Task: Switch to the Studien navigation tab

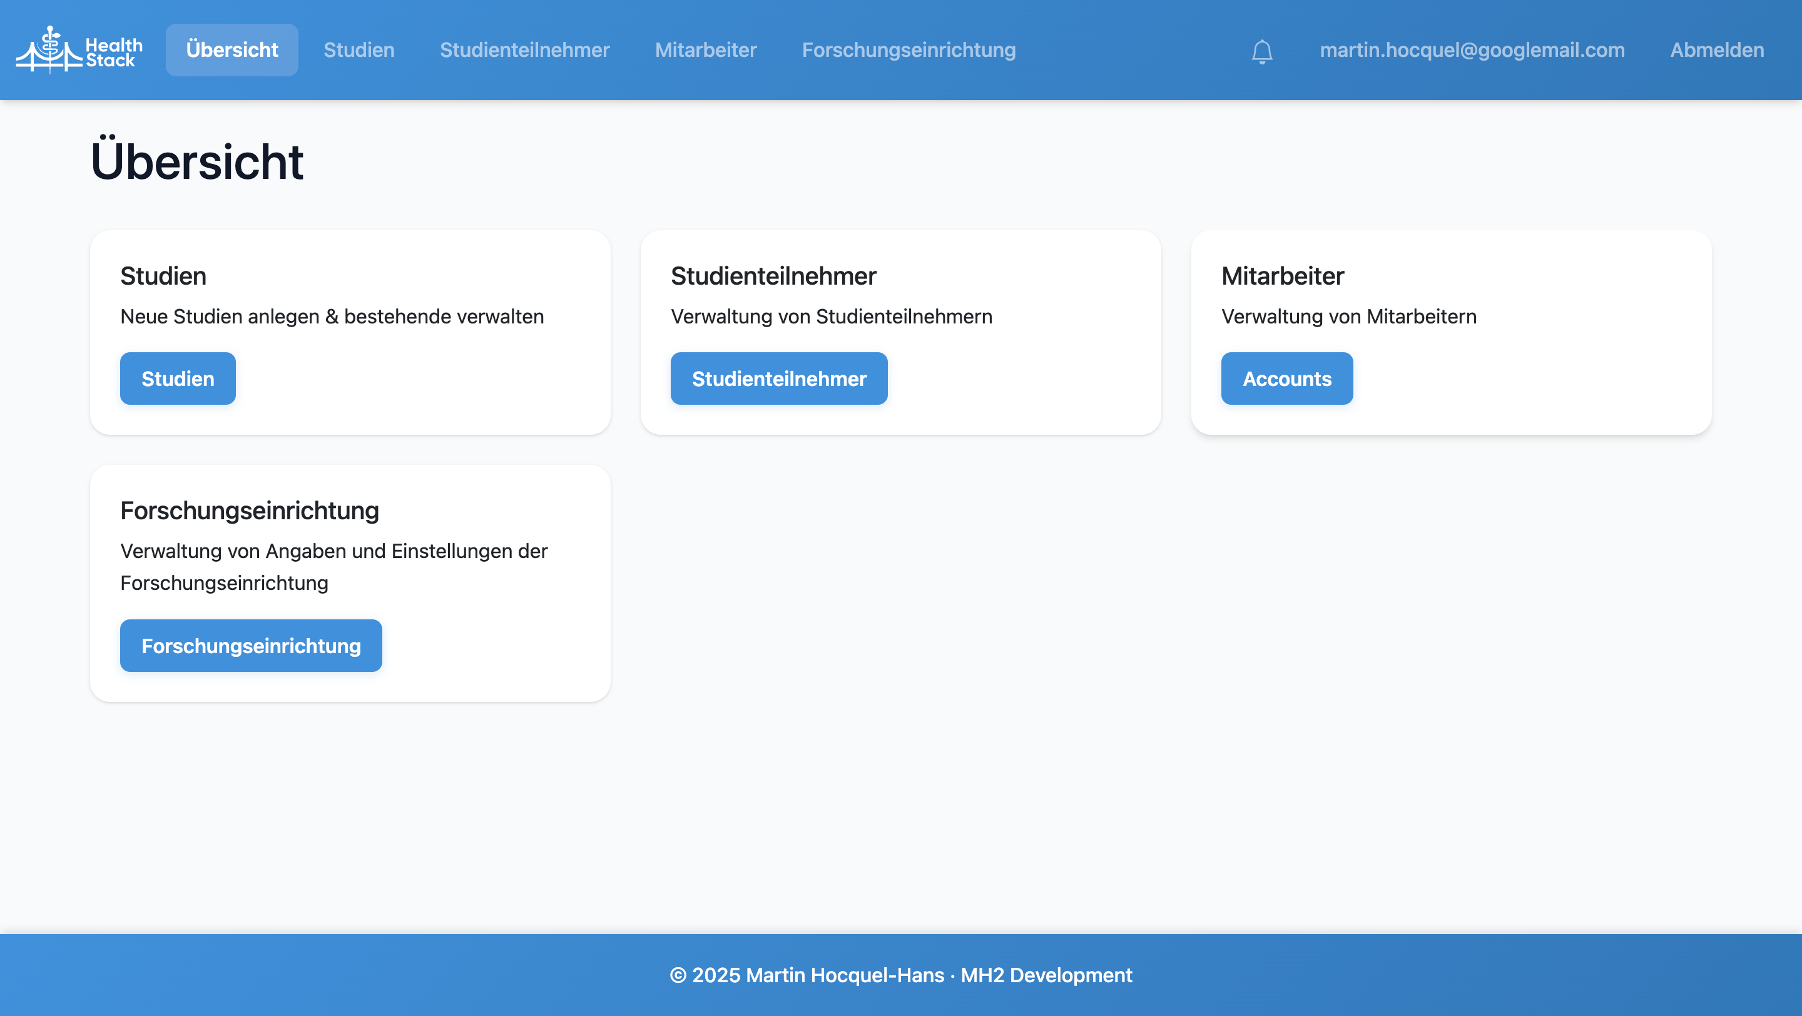Action: [x=359, y=49]
